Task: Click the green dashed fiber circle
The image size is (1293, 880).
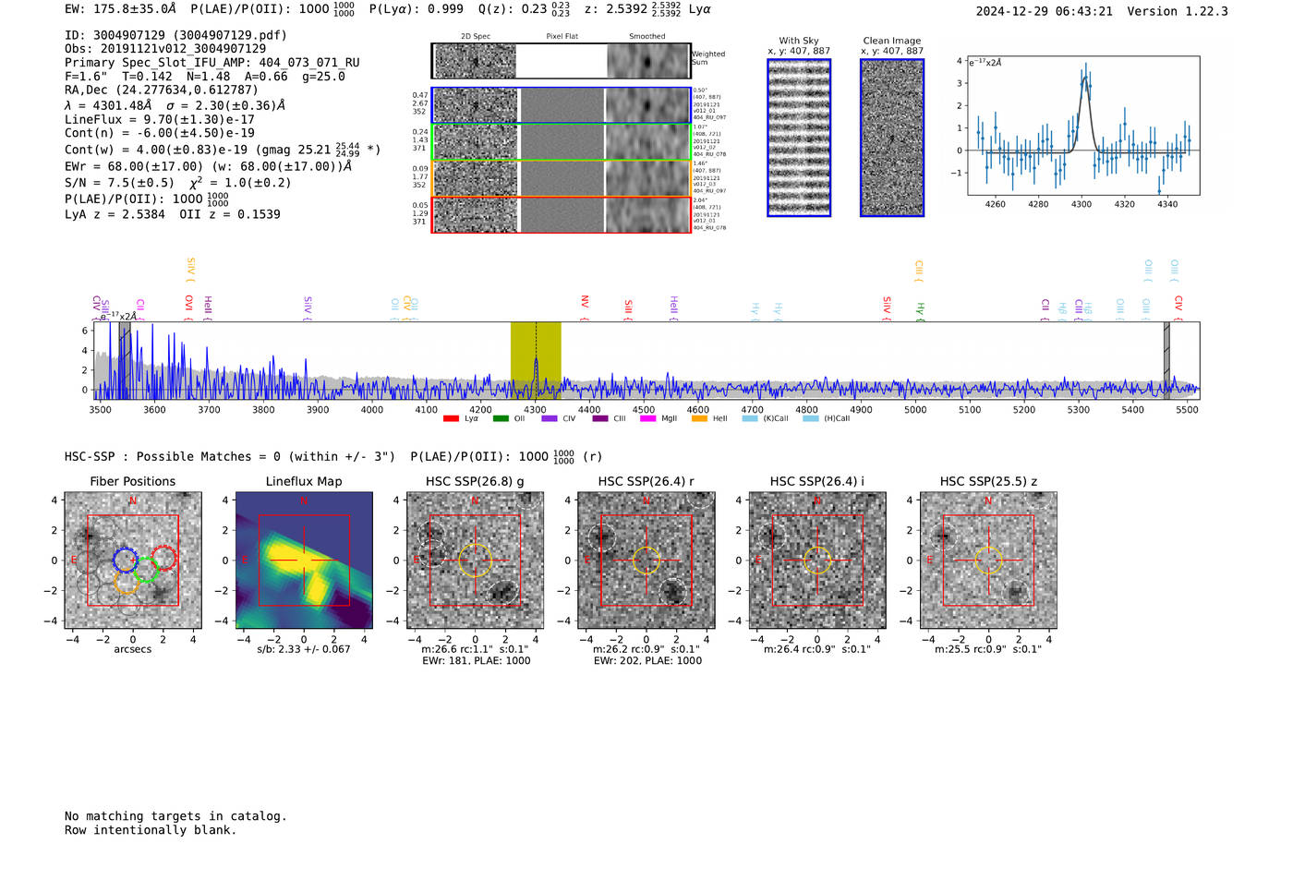Action: point(146,569)
